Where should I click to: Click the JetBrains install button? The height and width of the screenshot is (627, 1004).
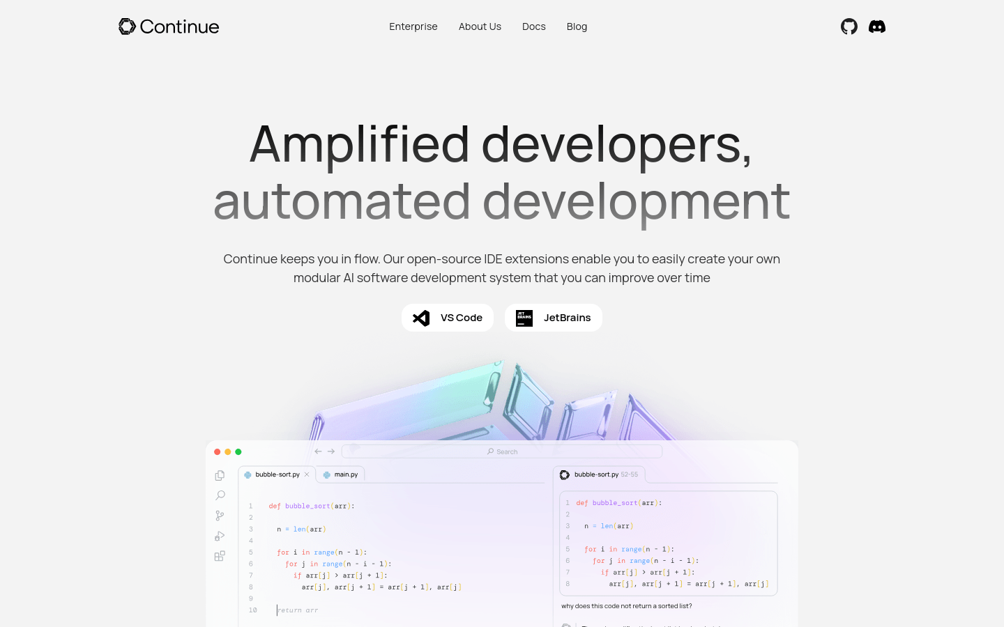[554, 318]
